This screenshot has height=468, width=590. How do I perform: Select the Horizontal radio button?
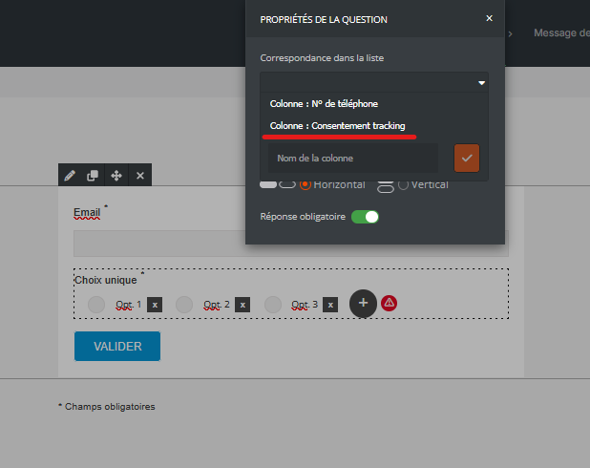(306, 184)
